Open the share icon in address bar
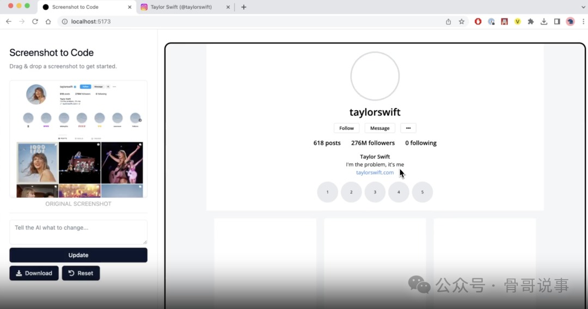The image size is (588, 309). [x=448, y=22]
